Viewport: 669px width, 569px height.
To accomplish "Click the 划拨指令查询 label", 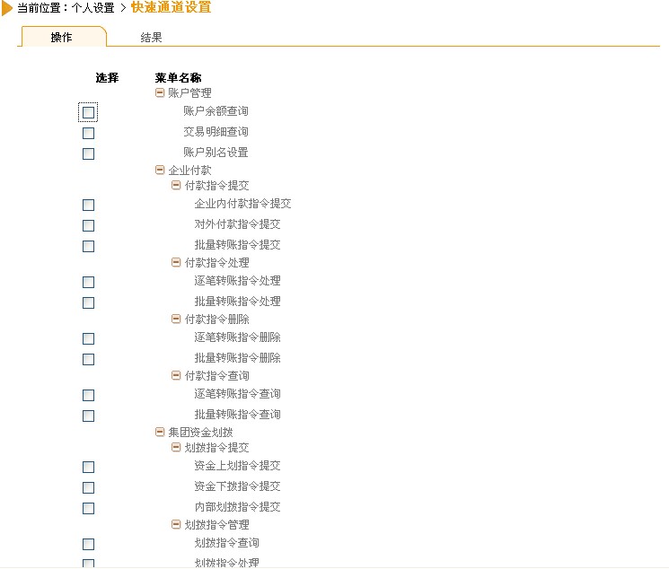I will pyautogui.click(x=226, y=543).
